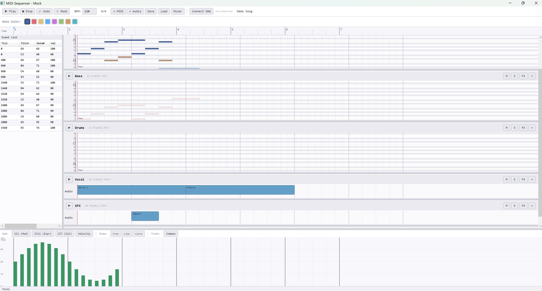Select the event row with pitch C5
Screen dimensions: 542x291
pyautogui.click(x=31, y=83)
